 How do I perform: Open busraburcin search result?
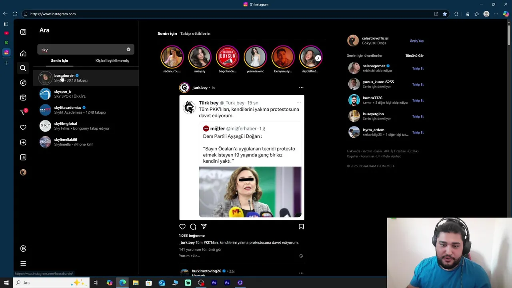[86, 78]
